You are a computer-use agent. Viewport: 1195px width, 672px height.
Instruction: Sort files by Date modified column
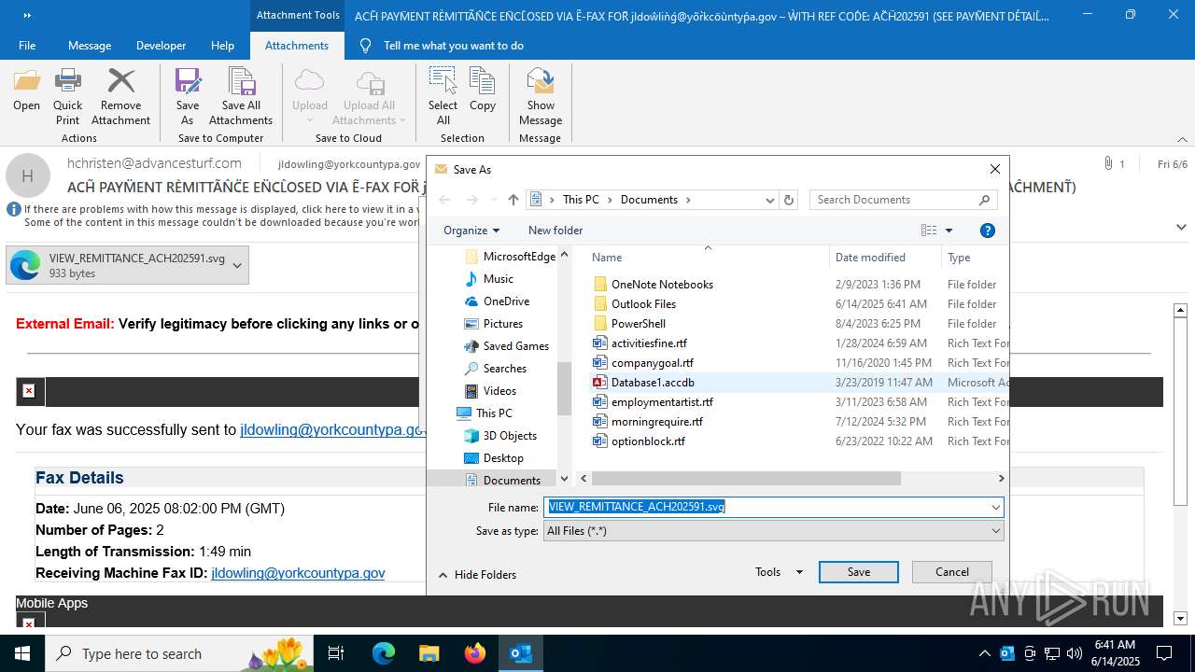tap(870, 258)
